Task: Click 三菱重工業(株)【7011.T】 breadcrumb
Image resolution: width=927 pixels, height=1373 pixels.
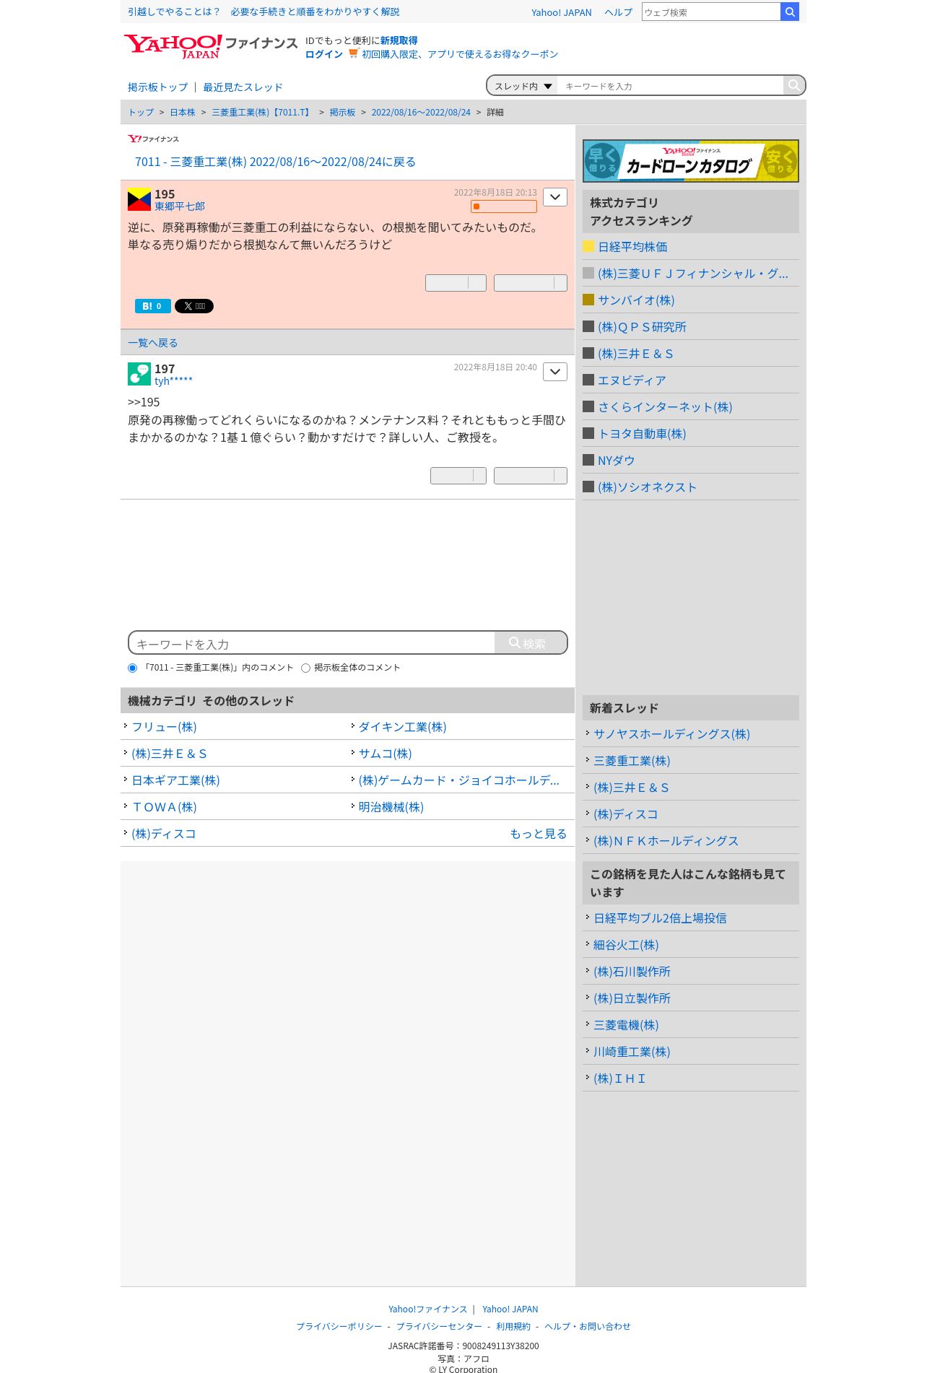Action: (x=262, y=113)
